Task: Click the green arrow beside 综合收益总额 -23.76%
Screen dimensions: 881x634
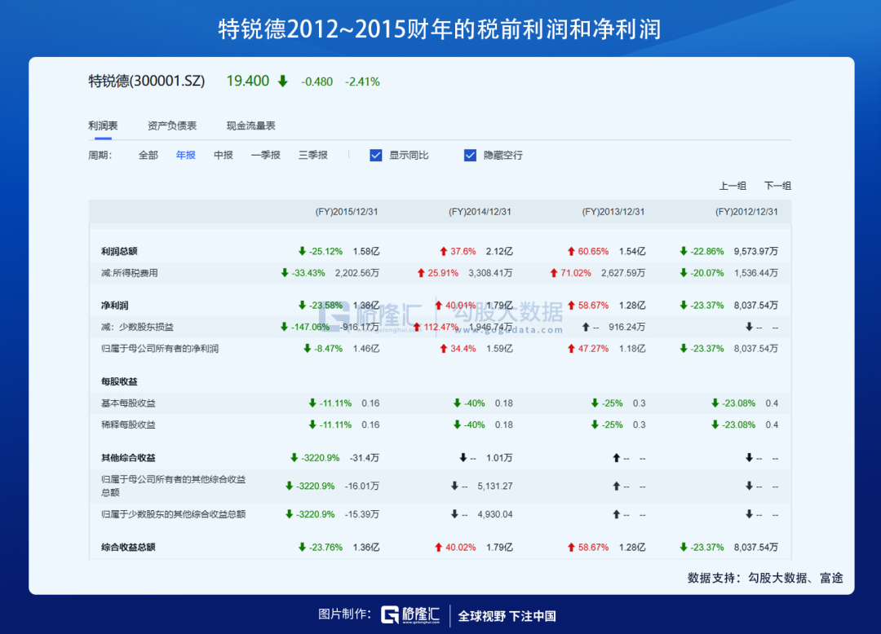Action: coord(300,547)
